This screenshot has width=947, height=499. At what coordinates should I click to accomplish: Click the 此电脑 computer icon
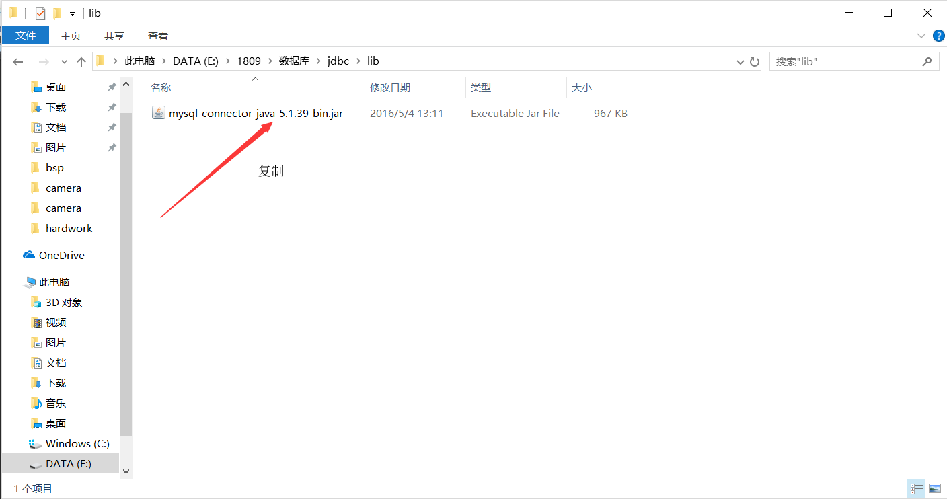(x=30, y=282)
